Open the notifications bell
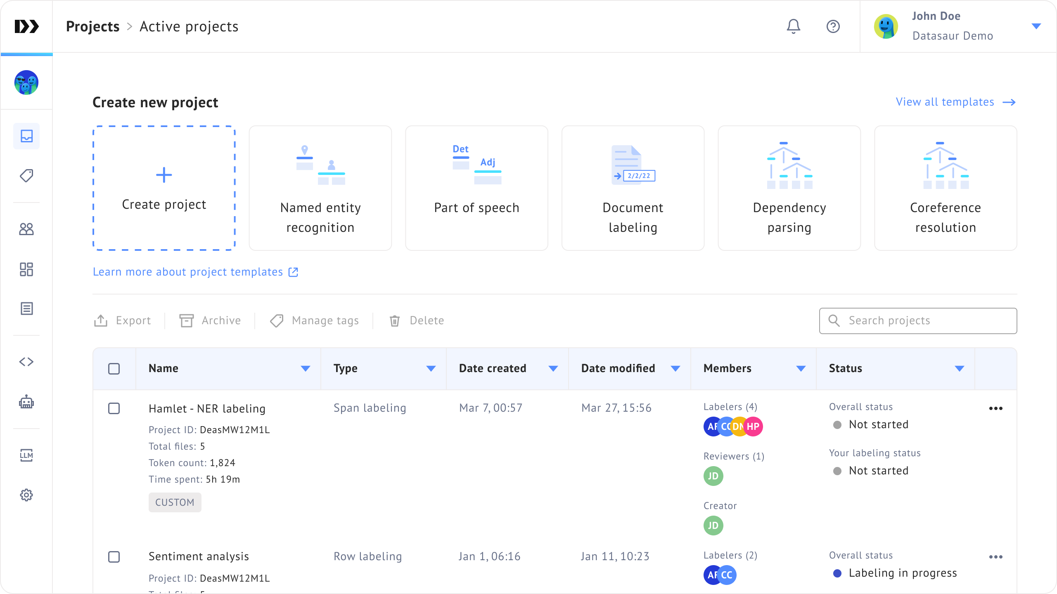 click(x=793, y=26)
